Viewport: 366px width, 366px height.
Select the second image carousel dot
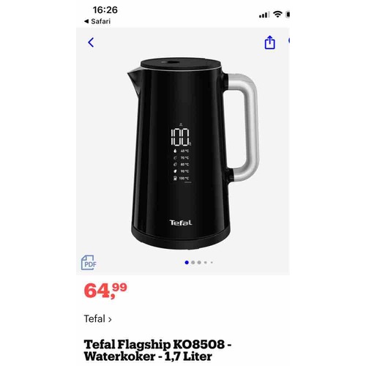(x=193, y=263)
